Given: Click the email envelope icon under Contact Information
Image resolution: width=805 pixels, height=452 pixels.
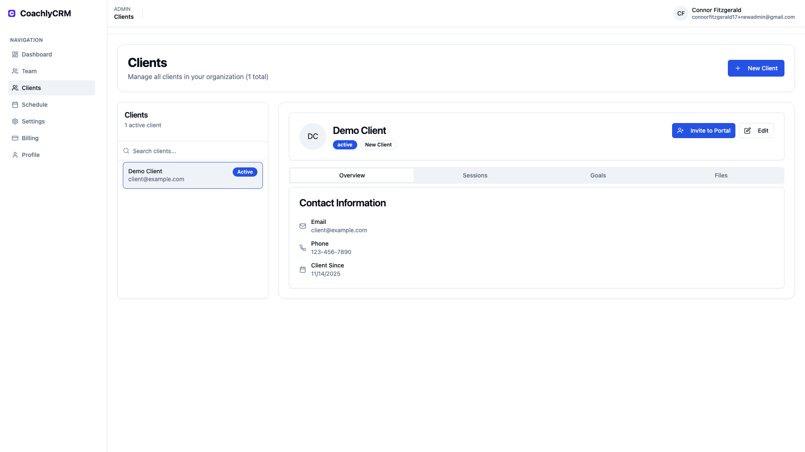Looking at the screenshot, I should point(303,226).
